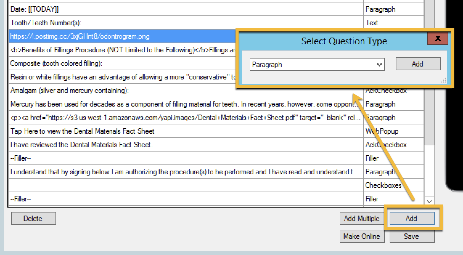
Task: Click Paragraph type cell for Date row
Action: 393,9
